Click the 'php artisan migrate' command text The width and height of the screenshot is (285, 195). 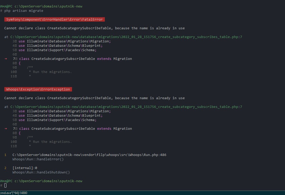[x=24, y=11]
